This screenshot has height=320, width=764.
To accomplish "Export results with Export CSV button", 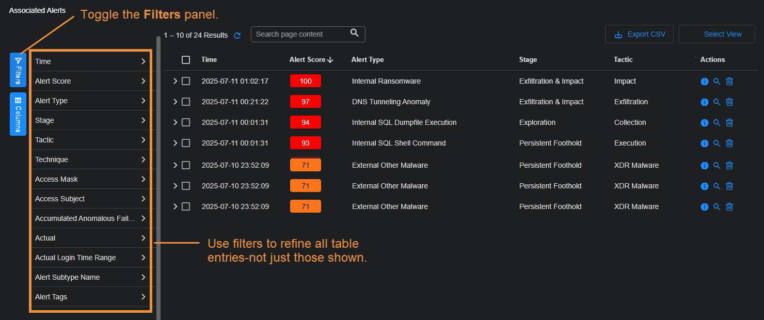I will (x=640, y=35).
